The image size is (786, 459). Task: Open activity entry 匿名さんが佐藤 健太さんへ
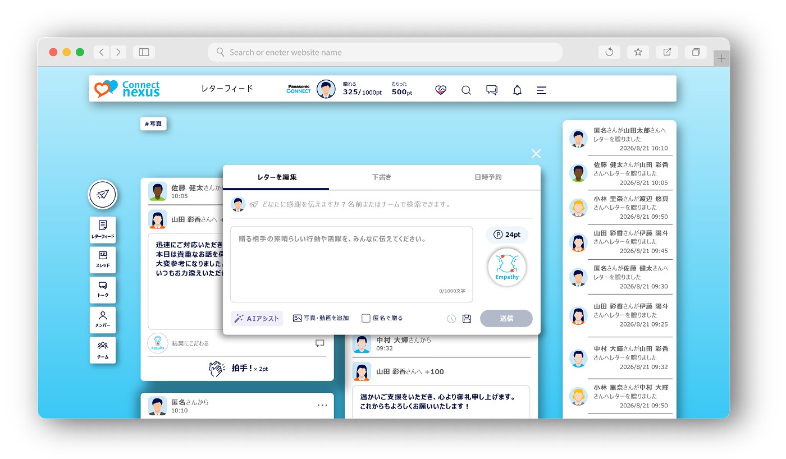pos(620,277)
